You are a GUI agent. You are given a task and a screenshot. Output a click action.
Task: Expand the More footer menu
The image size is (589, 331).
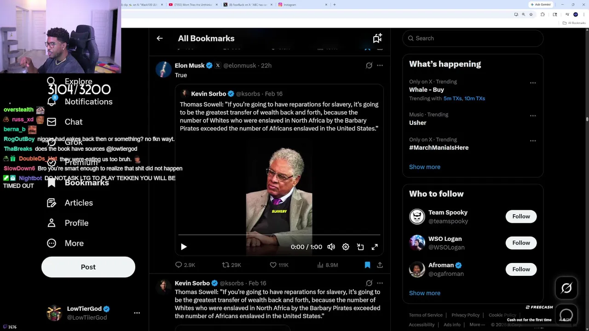point(477,325)
